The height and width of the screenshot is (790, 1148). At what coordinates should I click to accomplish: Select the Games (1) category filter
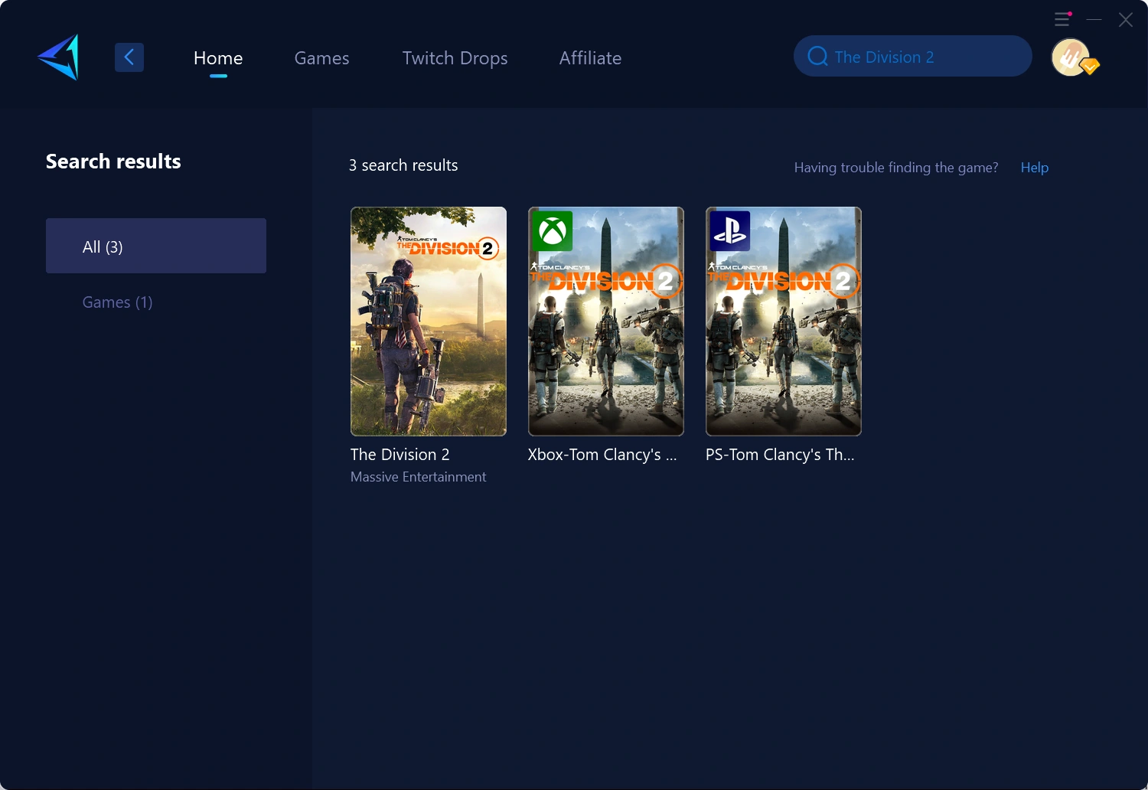(117, 302)
